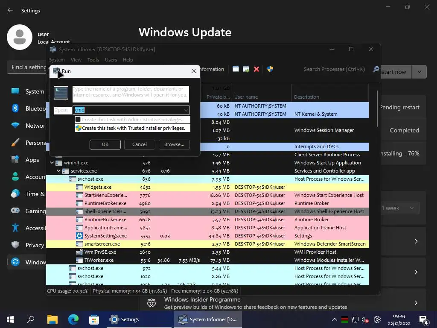This screenshot has height=328, width=437.
Task: Open the Run dialog command dropdown arrow
Action: point(186,110)
